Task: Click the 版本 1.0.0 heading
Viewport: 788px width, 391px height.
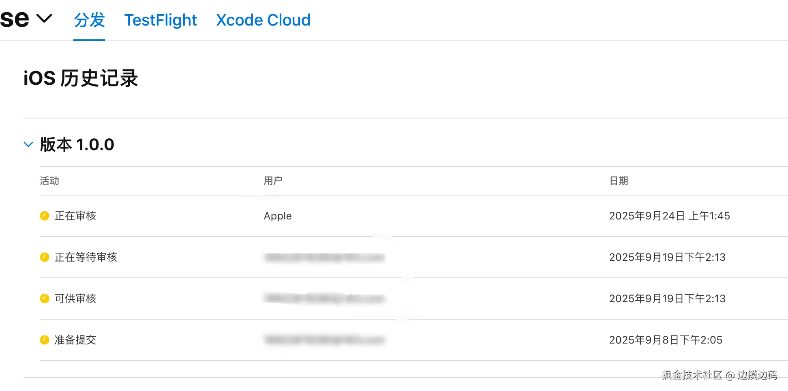Action: (77, 144)
